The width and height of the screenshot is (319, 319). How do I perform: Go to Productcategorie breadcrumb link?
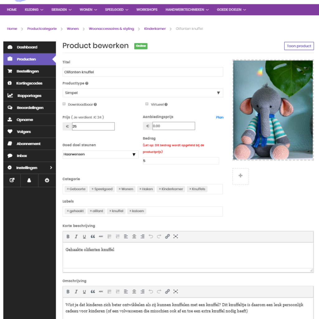[x=42, y=29]
